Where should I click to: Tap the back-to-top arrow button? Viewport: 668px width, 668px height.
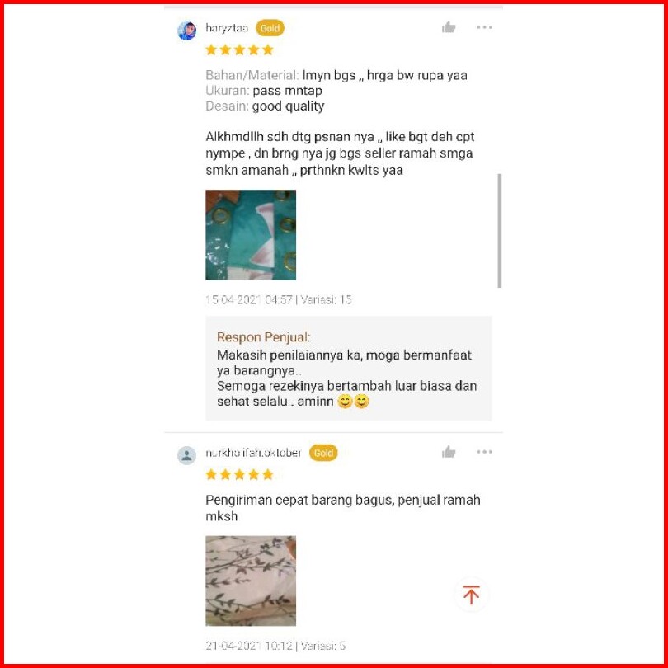pos(471,595)
